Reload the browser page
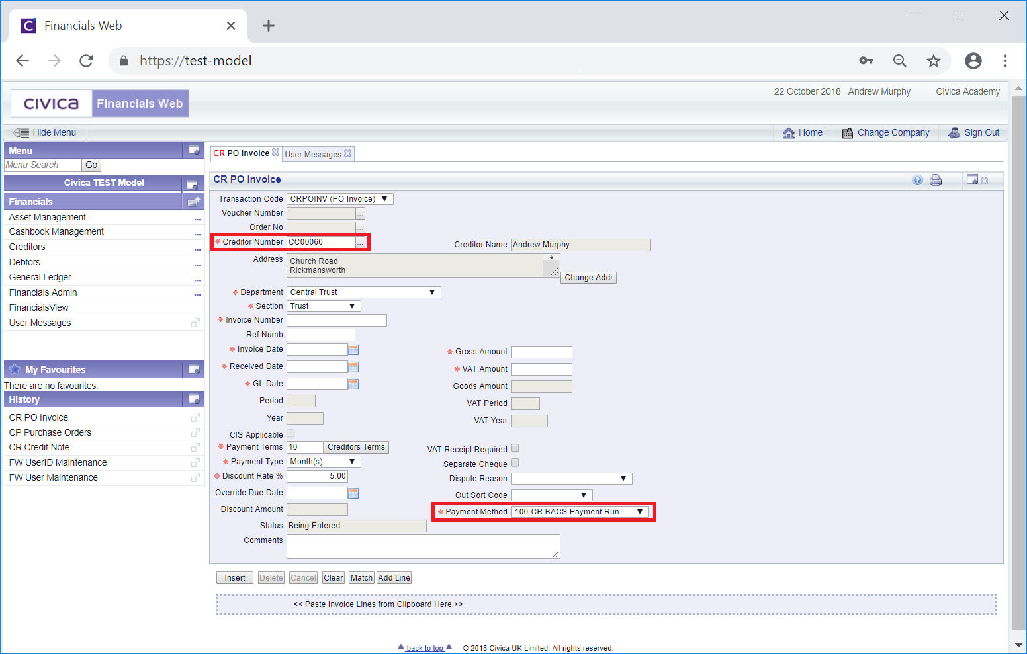This screenshot has height=654, width=1027. [x=86, y=61]
